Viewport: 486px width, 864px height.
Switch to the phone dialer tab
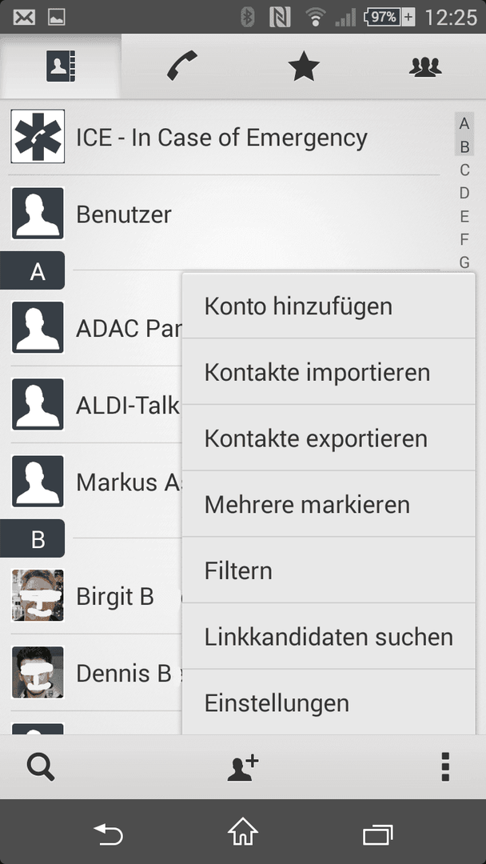coord(182,66)
